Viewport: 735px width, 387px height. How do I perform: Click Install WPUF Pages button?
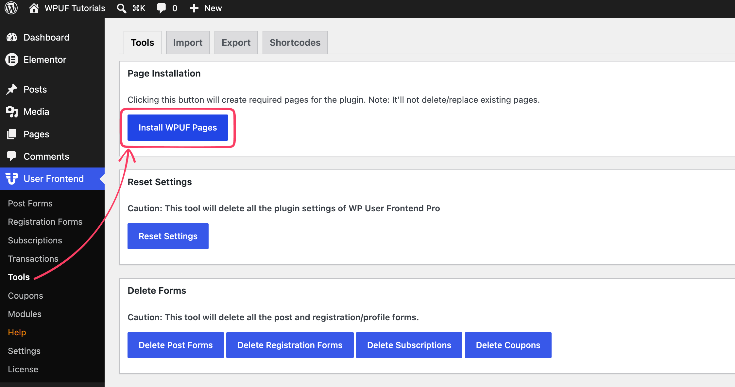click(178, 128)
